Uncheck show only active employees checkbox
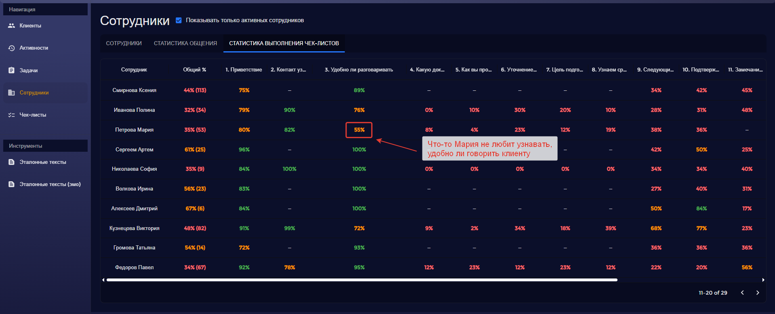The height and width of the screenshot is (314, 775). [179, 20]
